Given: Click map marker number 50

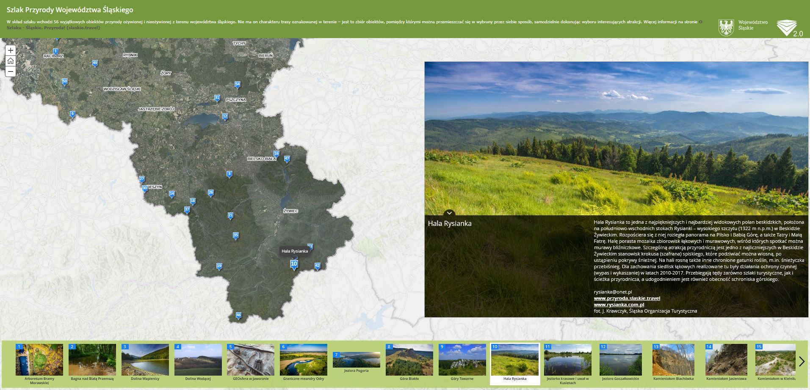Looking at the screenshot, I should click(65, 82).
